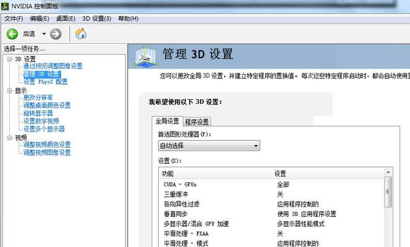Select the 三重缓冲 row
Image resolution: width=410 pixels, height=247 pixels.
[271, 195]
